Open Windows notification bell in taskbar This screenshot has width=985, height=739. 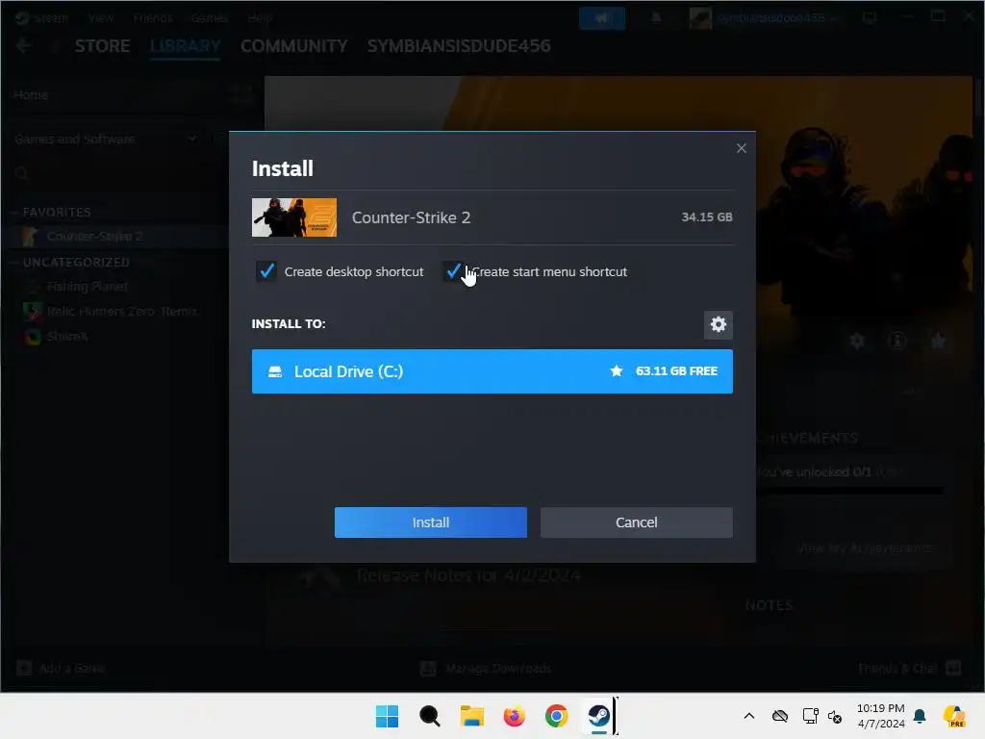tap(920, 716)
